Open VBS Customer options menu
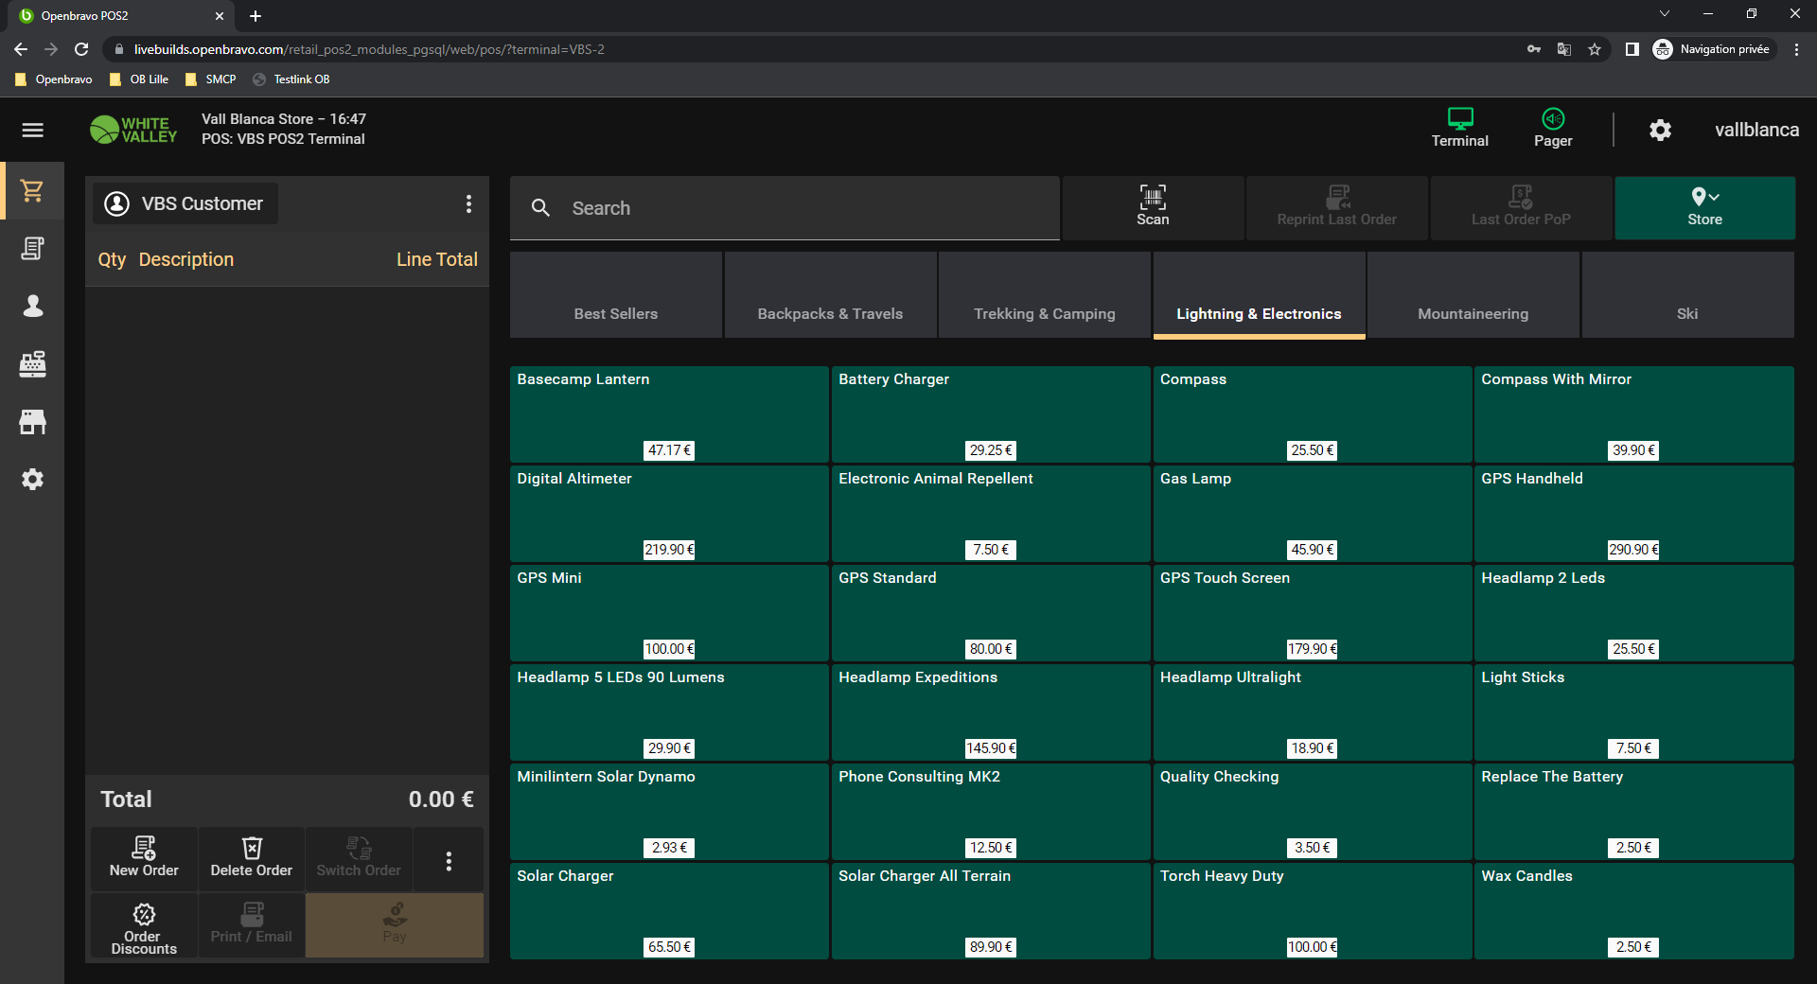Image resolution: width=1817 pixels, height=984 pixels. [468, 204]
